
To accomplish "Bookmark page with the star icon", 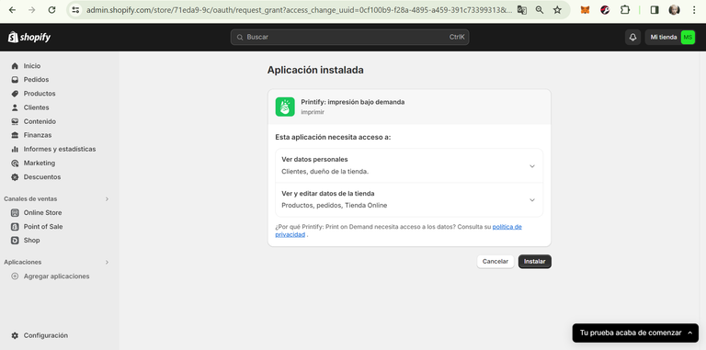I will click(x=557, y=10).
